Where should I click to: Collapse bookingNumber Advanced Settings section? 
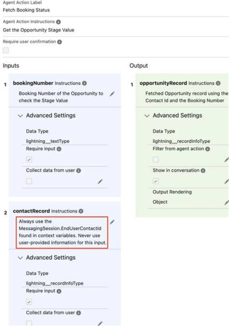[20, 116]
